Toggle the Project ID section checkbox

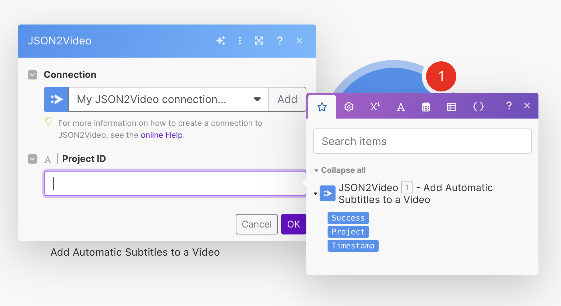click(x=32, y=159)
